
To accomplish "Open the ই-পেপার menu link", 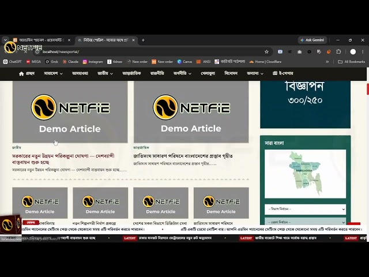I will [283, 73].
